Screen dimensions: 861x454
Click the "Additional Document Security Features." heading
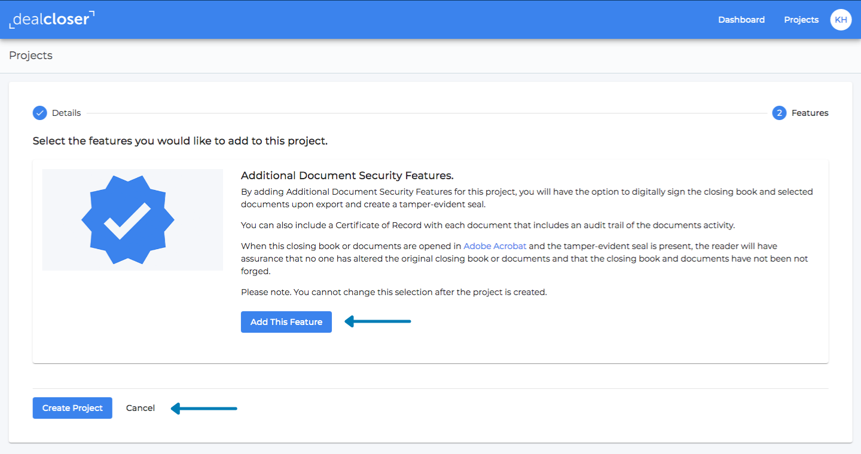347,176
